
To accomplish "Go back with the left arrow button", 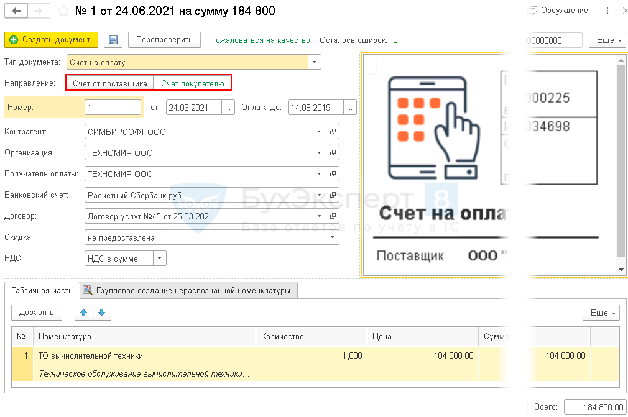I will [16, 11].
